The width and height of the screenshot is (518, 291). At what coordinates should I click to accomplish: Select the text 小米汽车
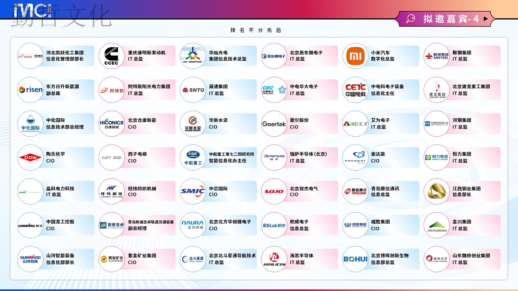[380, 53]
